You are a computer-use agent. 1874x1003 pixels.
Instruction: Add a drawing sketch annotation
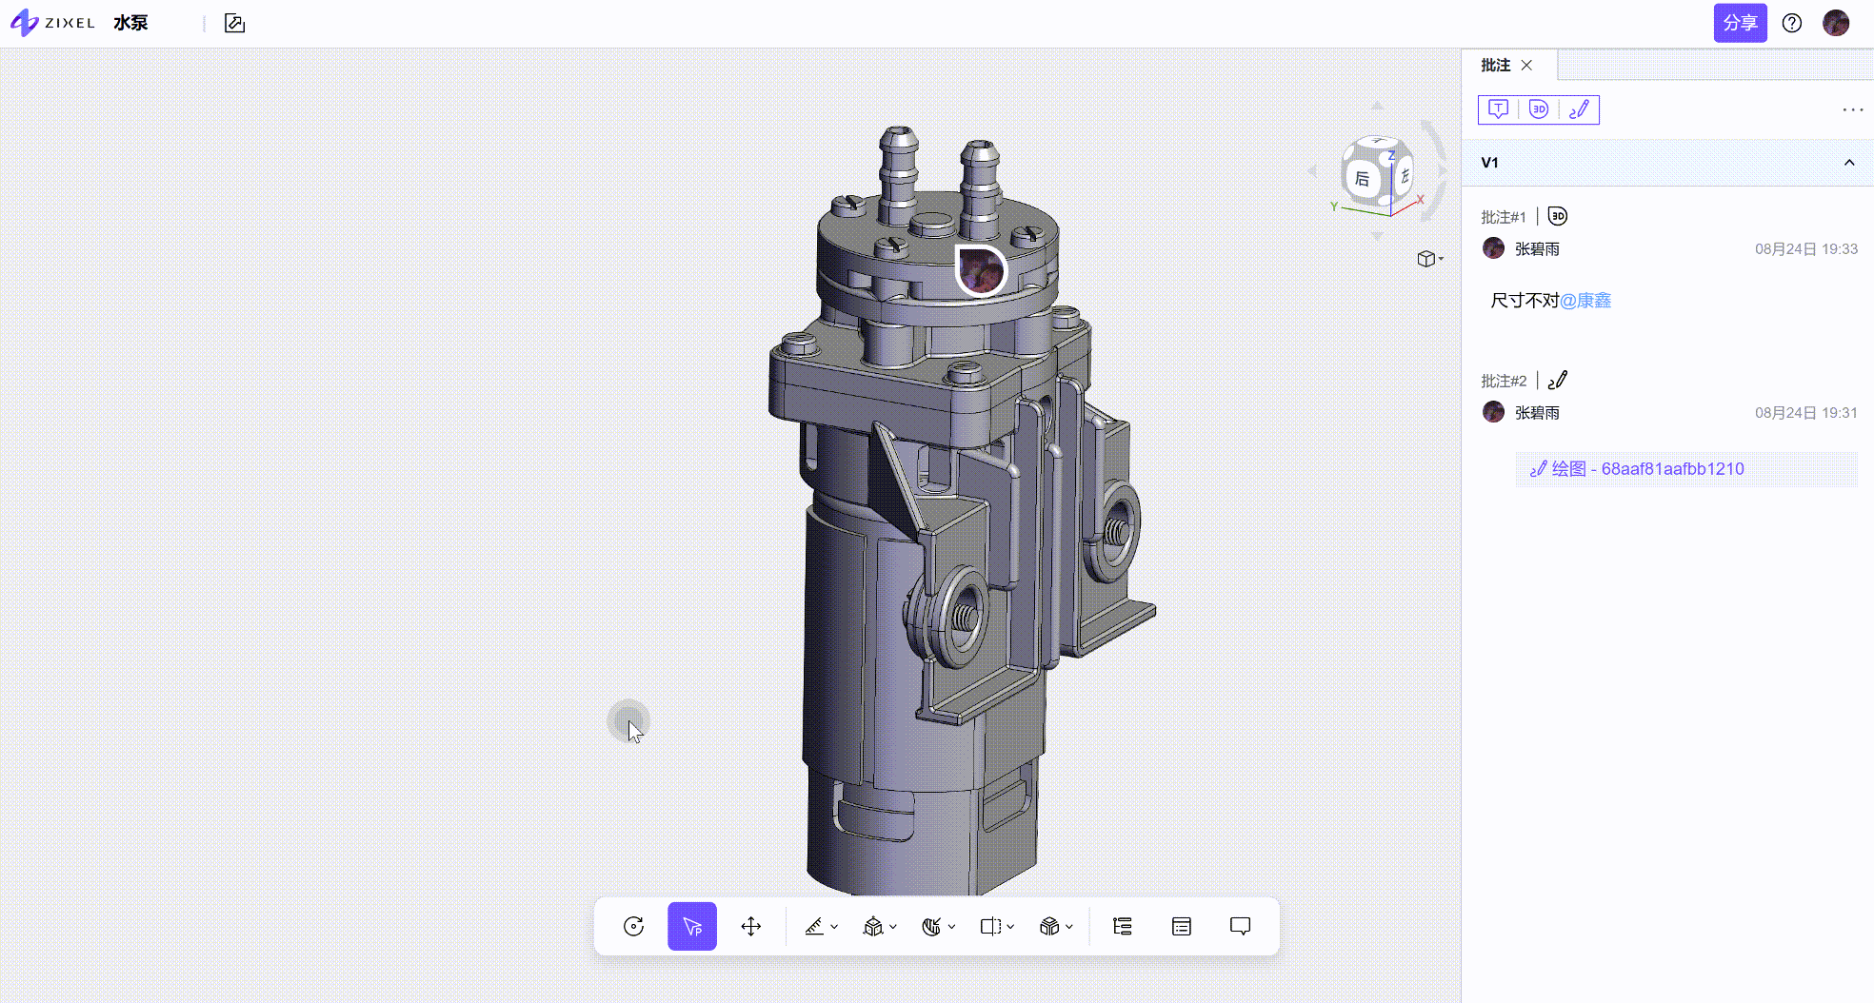pyautogui.click(x=1579, y=109)
